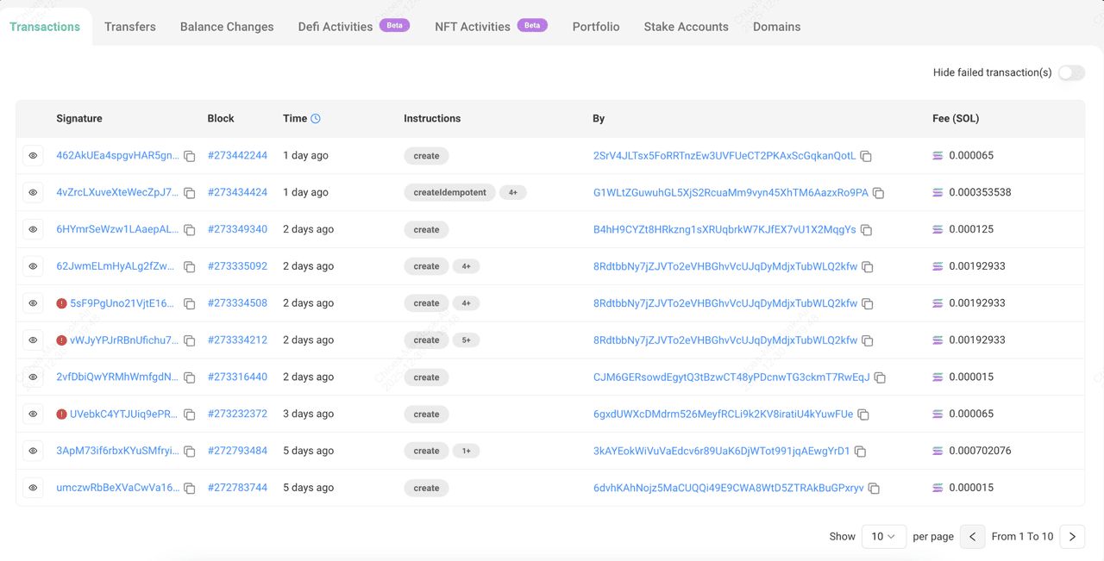Copy address 3kAYEokWiVuVaEdcv6r89UaK6
Viewport: 1104px width, 561px height.
click(x=860, y=452)
